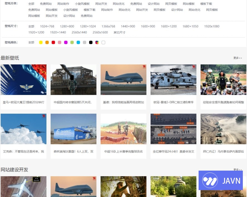Click caption 全红婵夺冠24小时！奥委会发文

pos(174,151)
